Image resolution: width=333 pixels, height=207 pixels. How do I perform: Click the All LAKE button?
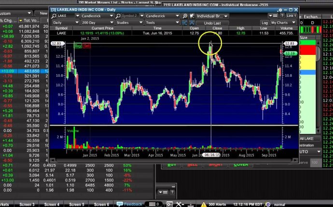click(310, 139)
